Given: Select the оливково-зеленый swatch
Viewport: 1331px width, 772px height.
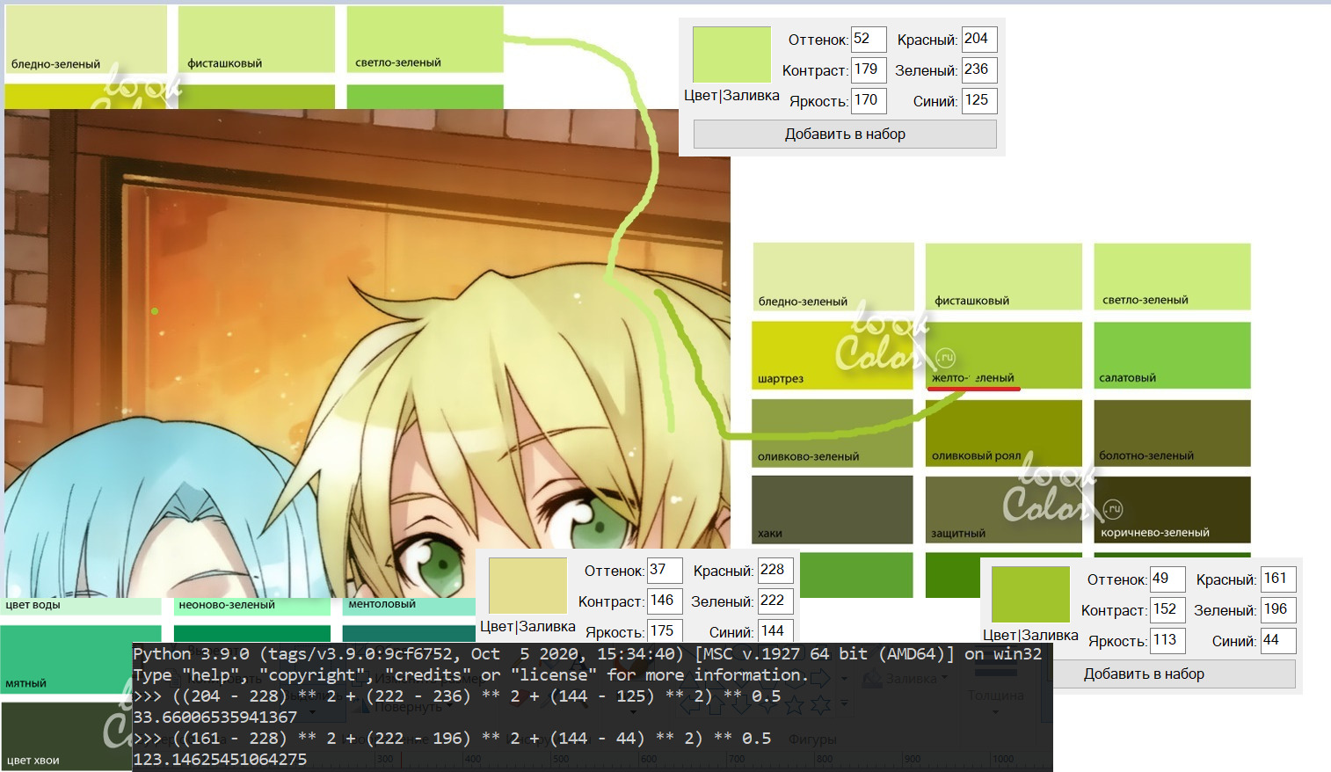Looking at the screenshot, I should coord(832,433).
